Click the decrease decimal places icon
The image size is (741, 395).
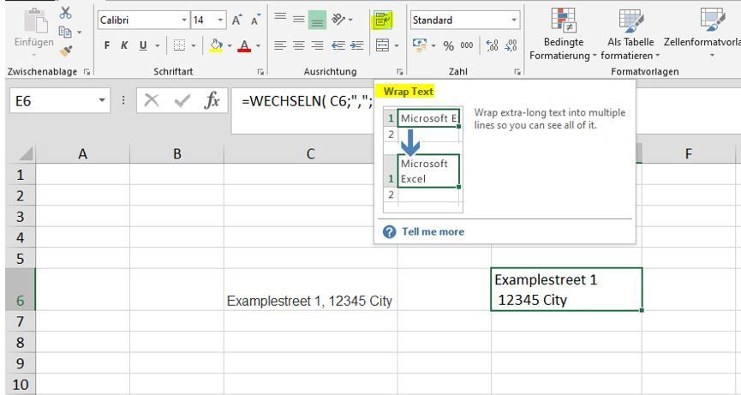click(x=511, y=45)
